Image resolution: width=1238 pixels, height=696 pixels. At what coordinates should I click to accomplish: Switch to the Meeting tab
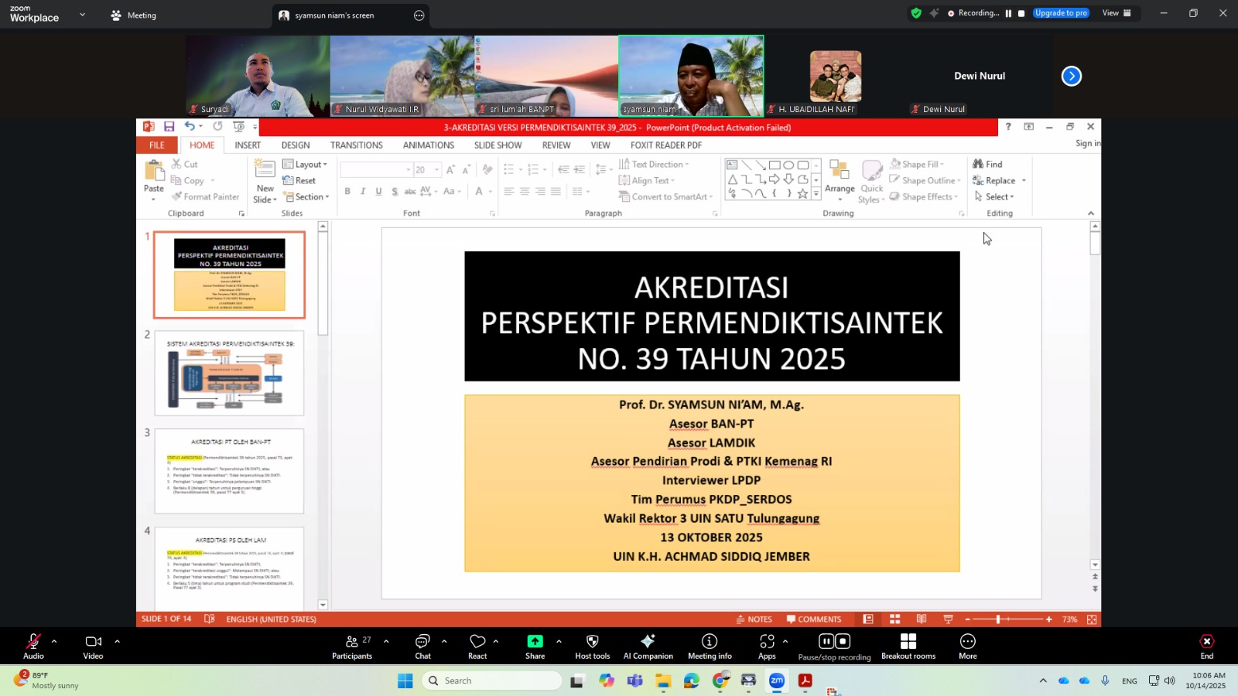coord(133,15)
